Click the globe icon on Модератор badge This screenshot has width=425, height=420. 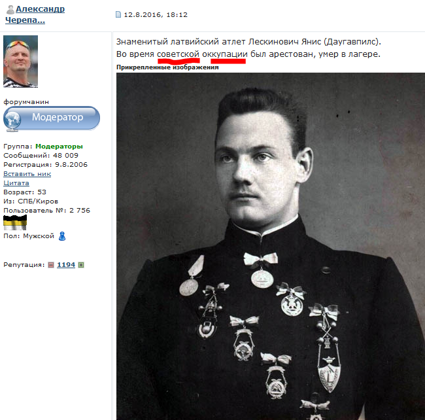(12, 120)
